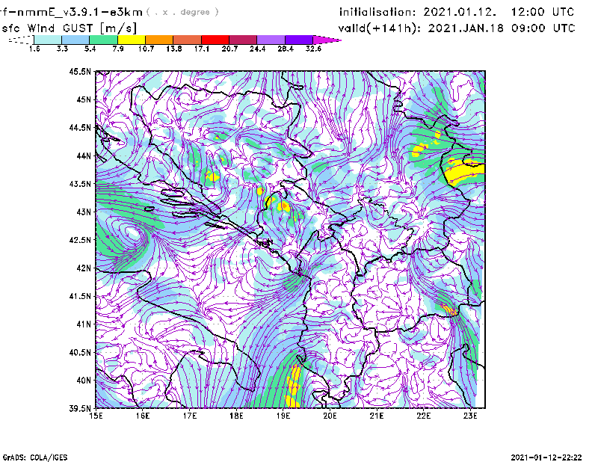Click the violet legend swatch between 28.4 and 32.6
Viewport: 598px width, 462px height.
(299, 40)
